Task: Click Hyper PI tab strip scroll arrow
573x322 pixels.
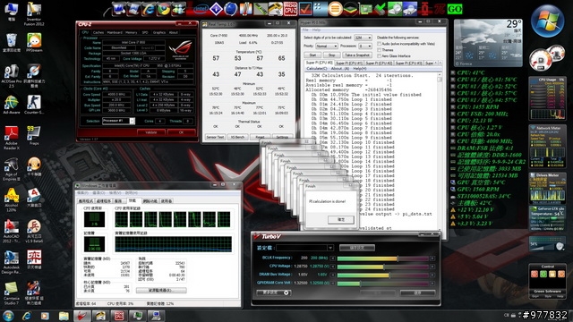Action: (x=440, y=63)
